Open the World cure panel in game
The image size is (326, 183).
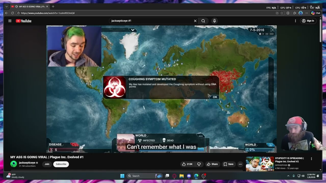(x=260, y=147)
